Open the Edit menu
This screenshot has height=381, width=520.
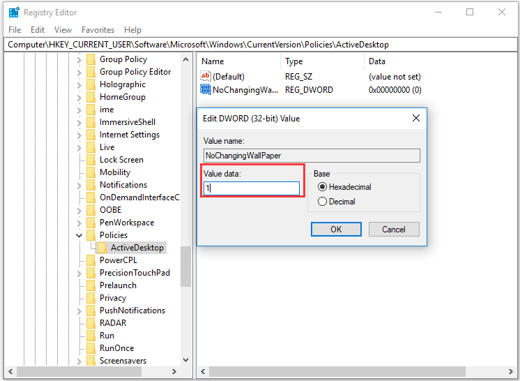tap(38, 30)
